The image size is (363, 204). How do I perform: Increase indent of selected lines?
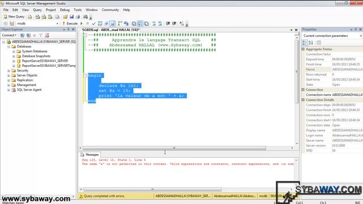tap(174, 23)
